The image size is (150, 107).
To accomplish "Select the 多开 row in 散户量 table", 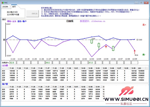I will (53, 89).
